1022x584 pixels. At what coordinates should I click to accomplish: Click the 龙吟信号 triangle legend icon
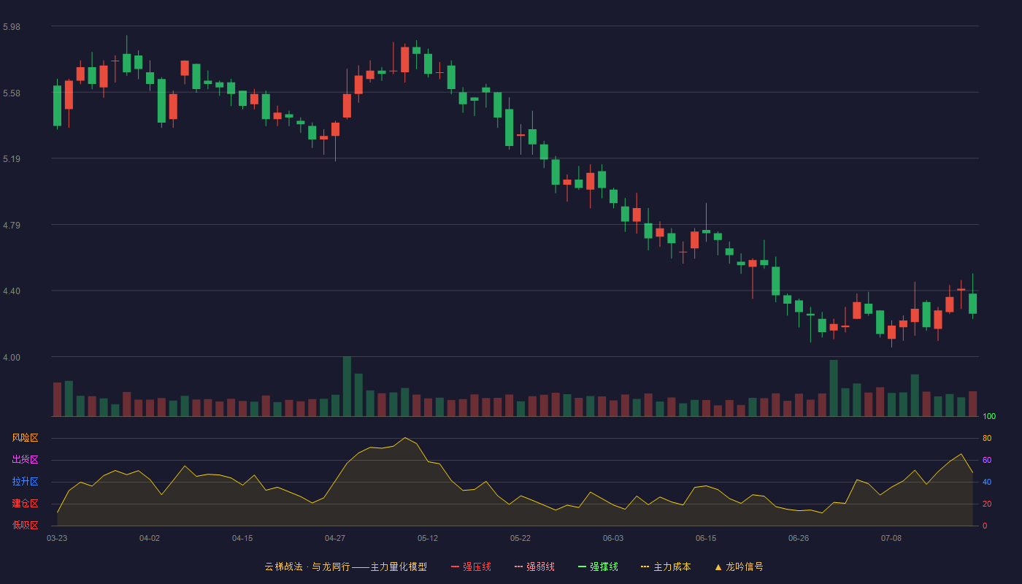click(718, 566)
